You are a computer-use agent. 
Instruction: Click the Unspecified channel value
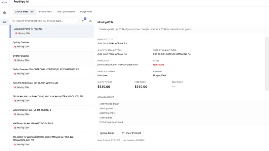pyautogui.click(x=159, y=75)
